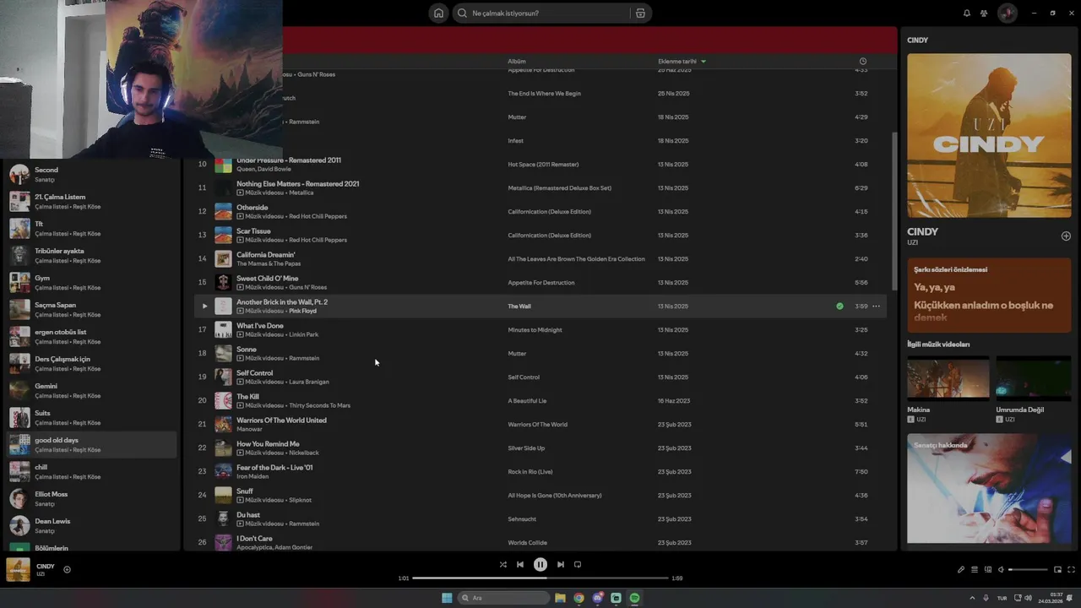Open Chrome from the taskbar
This screenshot has height=608, width=1081.
(579, 598)
